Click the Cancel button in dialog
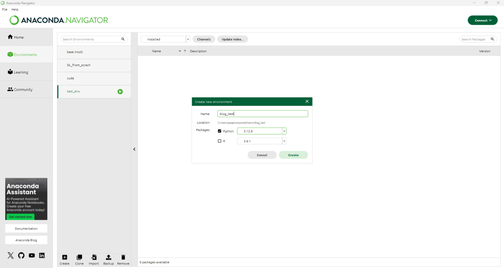Screen dimensions: 504x268 click(x=262, y=155)
